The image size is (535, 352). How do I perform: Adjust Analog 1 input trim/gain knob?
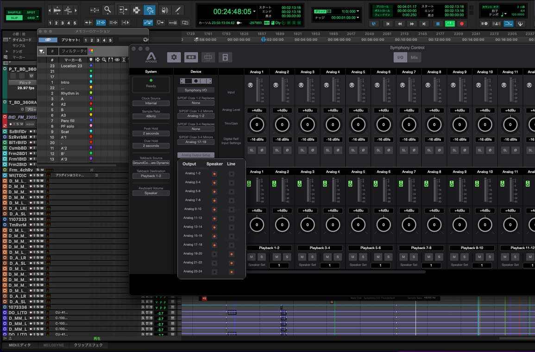[x=257, y=125]
